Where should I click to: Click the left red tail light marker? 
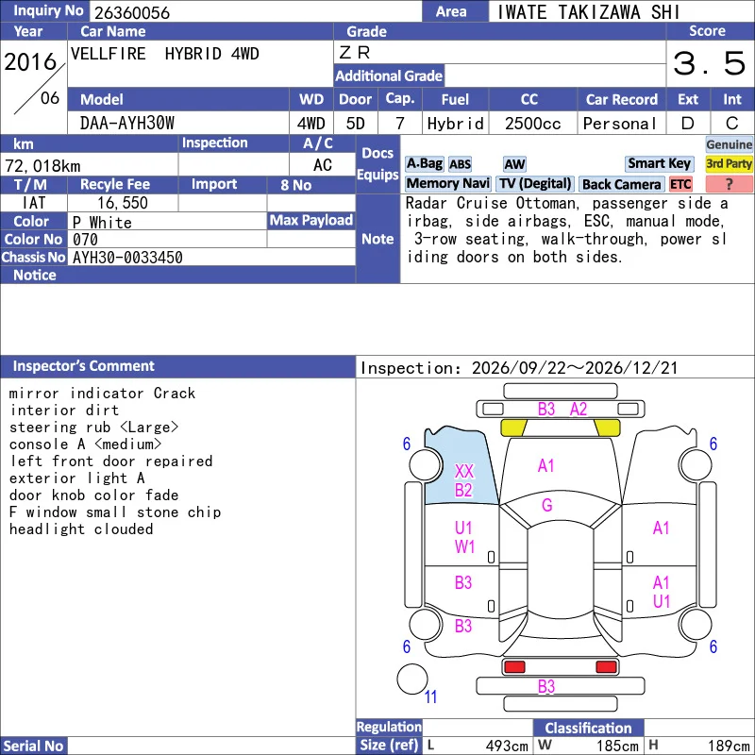pos(514,667)
